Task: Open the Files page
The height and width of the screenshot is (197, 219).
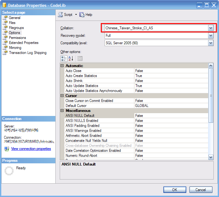Action: pos(12,23)
